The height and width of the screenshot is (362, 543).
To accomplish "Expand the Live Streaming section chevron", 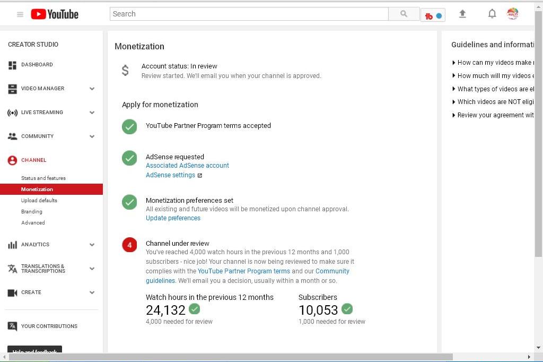I will (x=92, y=113).
